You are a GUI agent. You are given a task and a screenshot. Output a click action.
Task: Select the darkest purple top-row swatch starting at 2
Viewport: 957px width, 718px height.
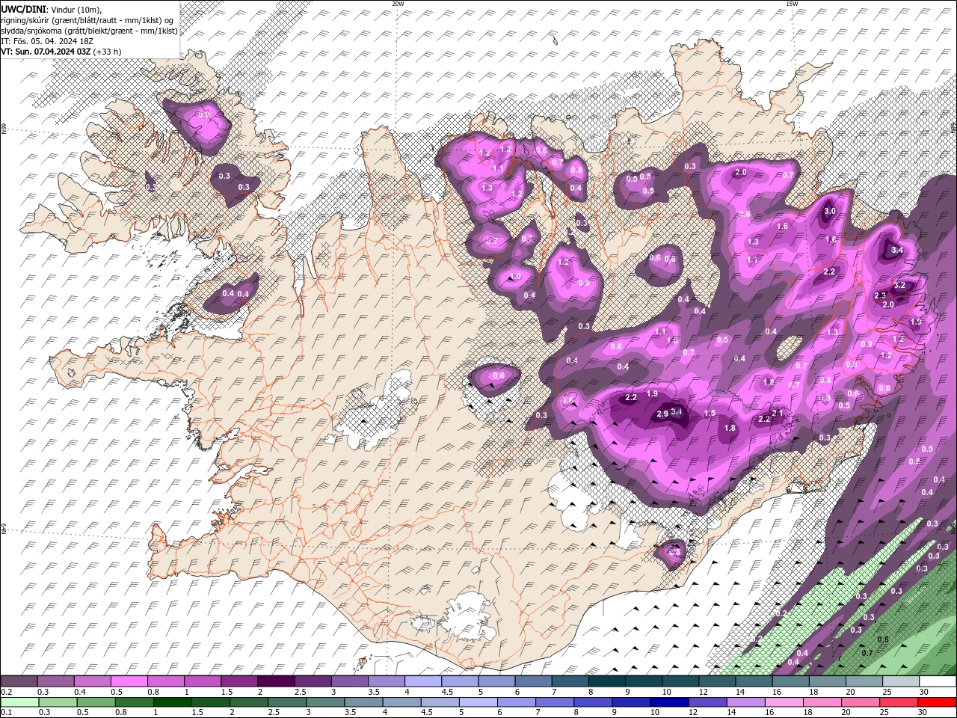pyautogui.click(x=276, y=681)
